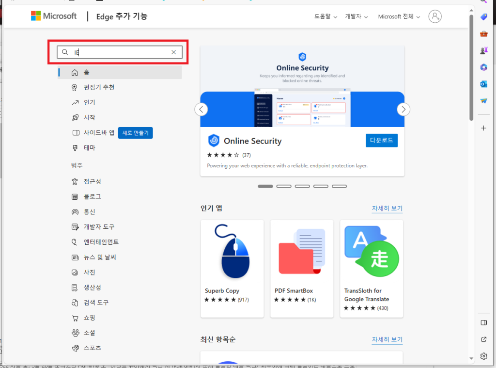Open sidebar settings gear icon
The width and height of the screenshot is (496, 368).
coord(484,356)
